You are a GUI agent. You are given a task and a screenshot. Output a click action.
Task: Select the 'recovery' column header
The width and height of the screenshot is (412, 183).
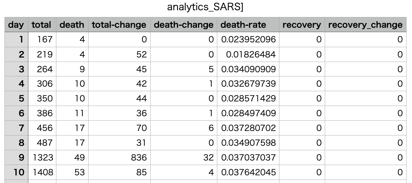tap(302, 25)
